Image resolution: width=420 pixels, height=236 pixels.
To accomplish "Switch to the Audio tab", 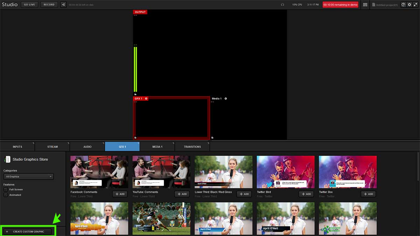I will point(87,146).
